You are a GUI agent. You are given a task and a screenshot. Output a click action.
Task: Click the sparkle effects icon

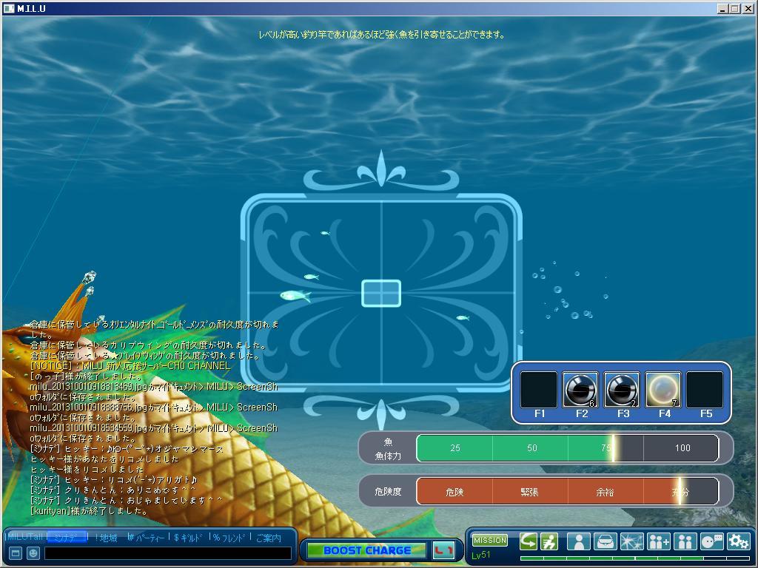(x=631, y=541)
